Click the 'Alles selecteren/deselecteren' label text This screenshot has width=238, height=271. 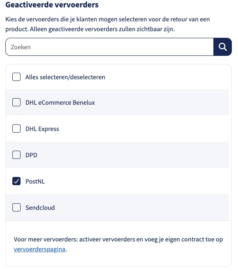pyautogui.click(x=65, y=77)
